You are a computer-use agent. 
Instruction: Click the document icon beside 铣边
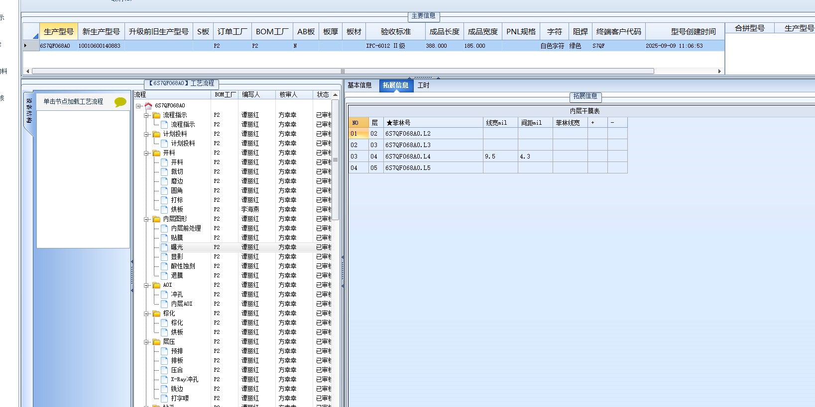point(164,389)
